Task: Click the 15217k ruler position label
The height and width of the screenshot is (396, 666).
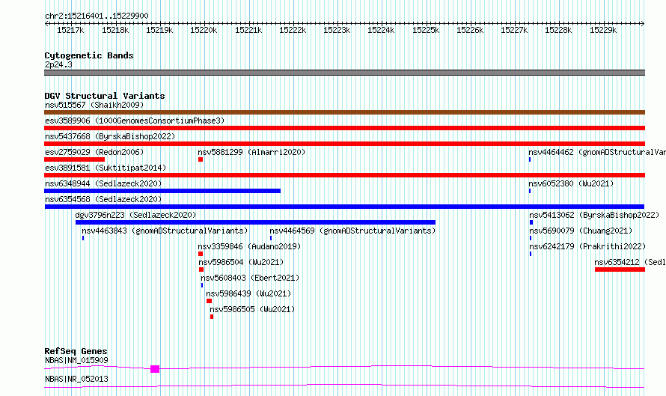Action: tap(70, 30)
